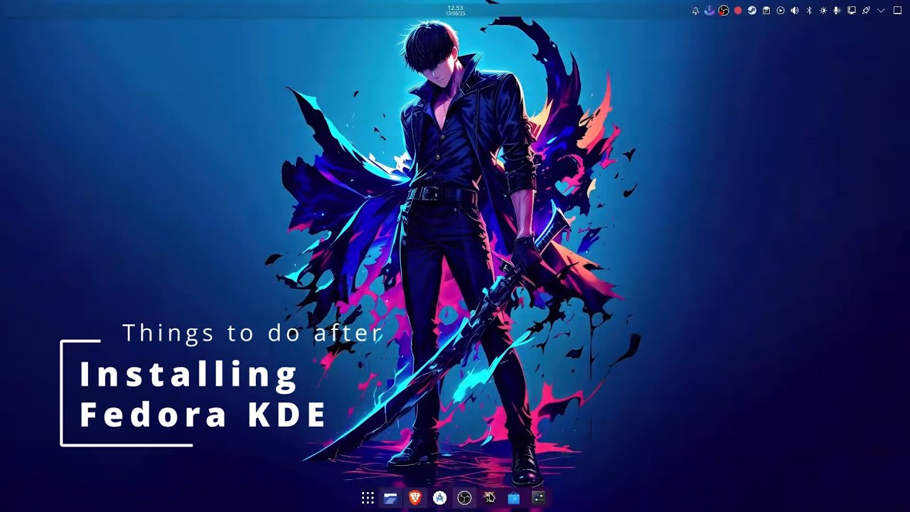Open the Steam tray icon
The image size is (910, 512).
coord(752,11)
